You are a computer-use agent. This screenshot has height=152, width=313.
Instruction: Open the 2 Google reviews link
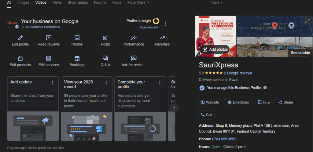pos(238,73)
